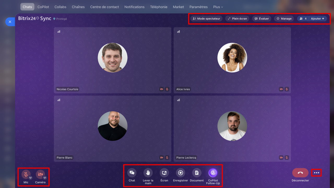Click Pierre Blanc signal strength icon
334x188 pixels.
coord(59,100)
